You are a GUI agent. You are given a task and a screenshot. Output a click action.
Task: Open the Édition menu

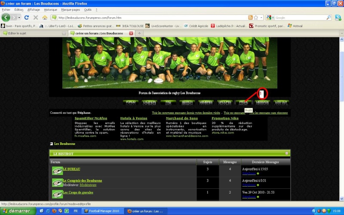point(18,9)
